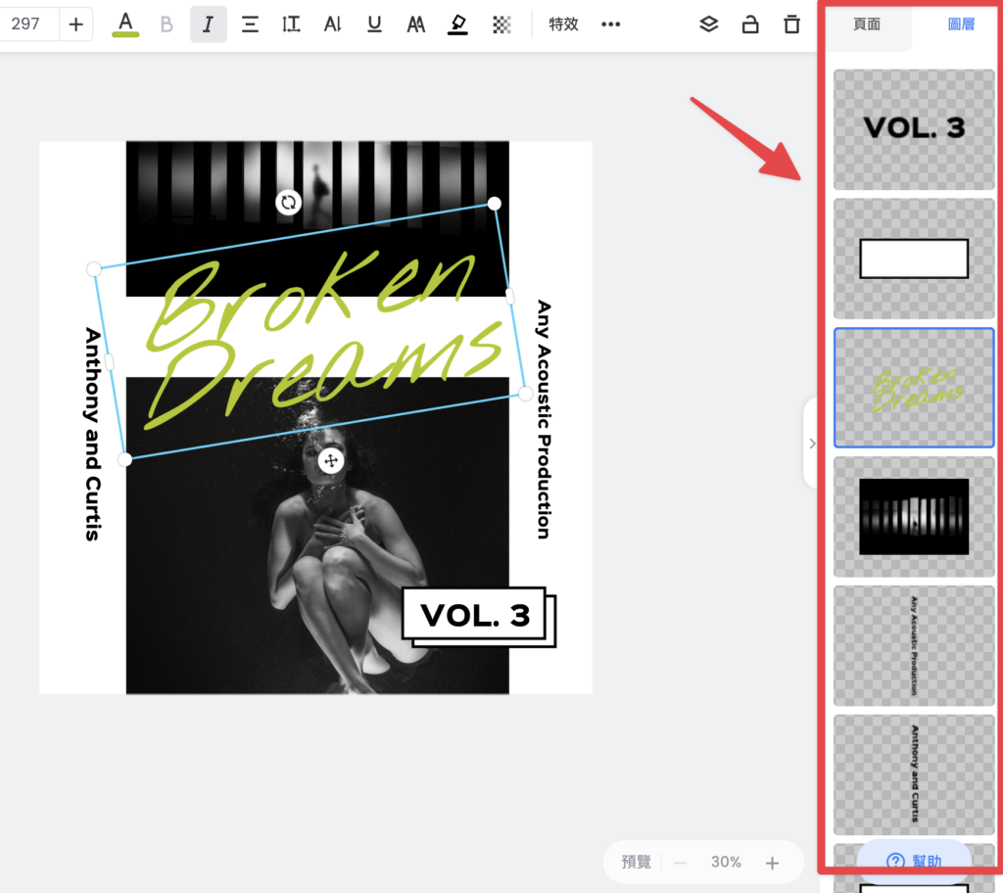This screenshot has width=1003, height=893.
Task: Select Any Acoustic Production canvas text
Action: [543, 420]
